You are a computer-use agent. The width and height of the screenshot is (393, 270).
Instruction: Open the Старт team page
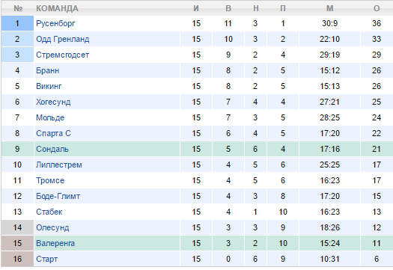47,259
